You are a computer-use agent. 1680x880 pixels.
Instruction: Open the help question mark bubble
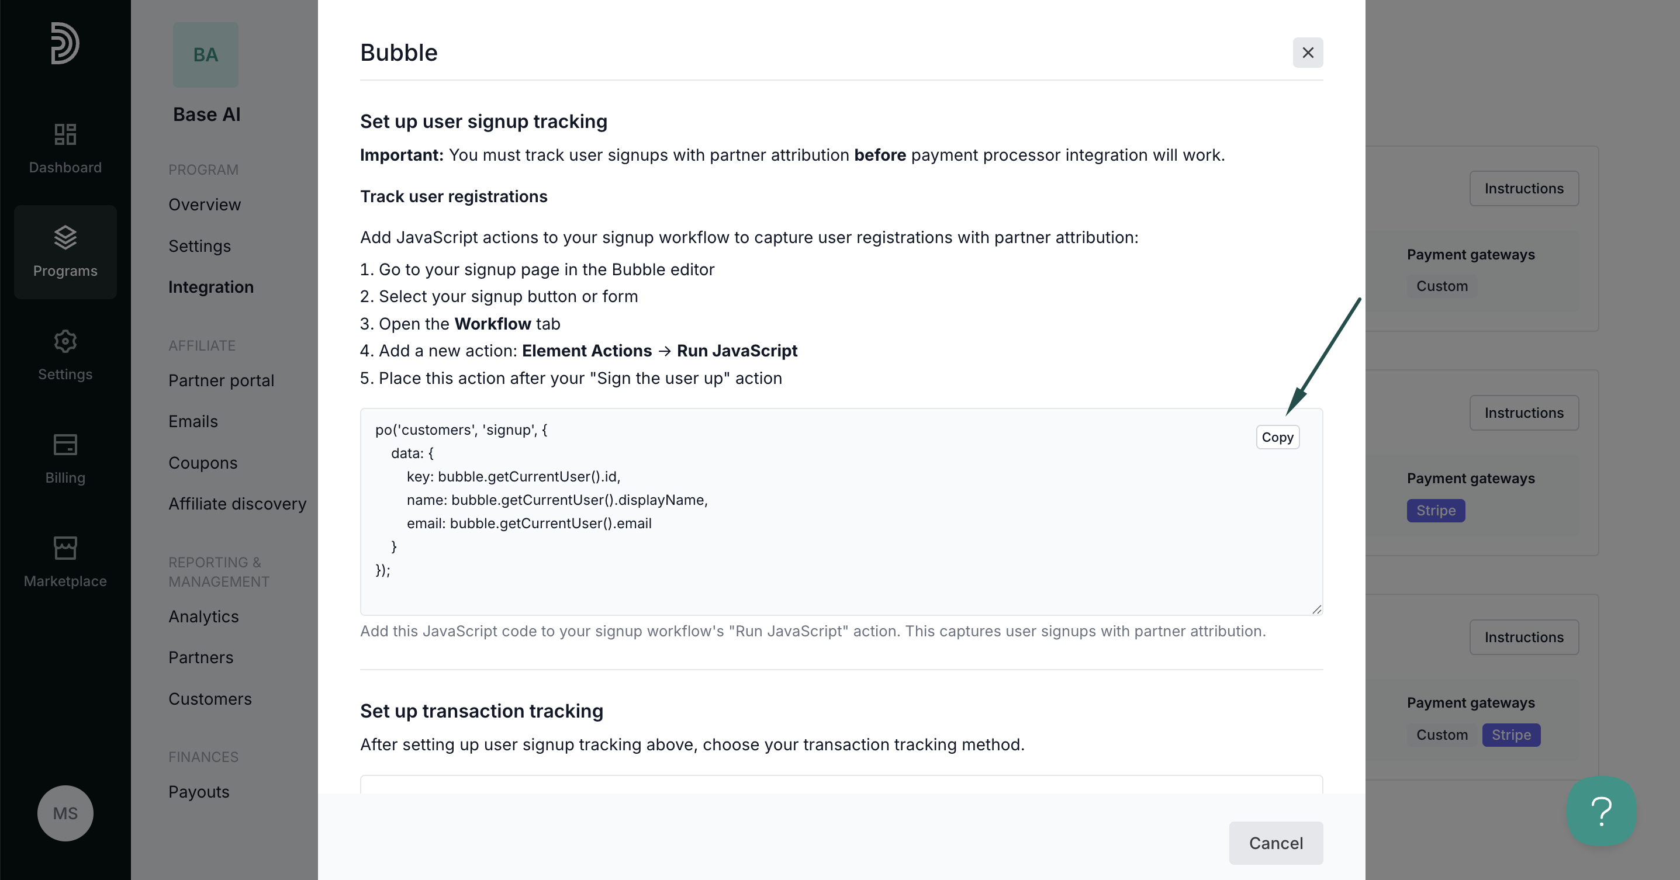click(x=1602, y=811)
